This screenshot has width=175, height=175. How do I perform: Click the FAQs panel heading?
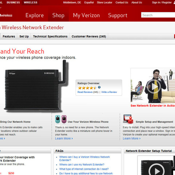pyautogui.click(x=59, y=151)
